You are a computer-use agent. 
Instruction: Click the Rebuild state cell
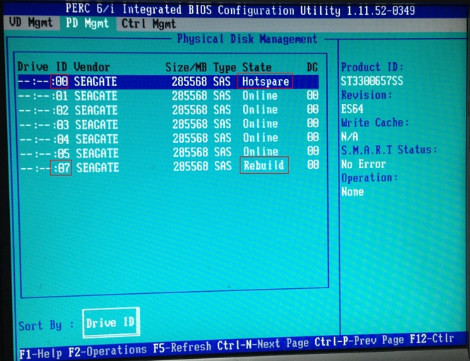[264, 165]
